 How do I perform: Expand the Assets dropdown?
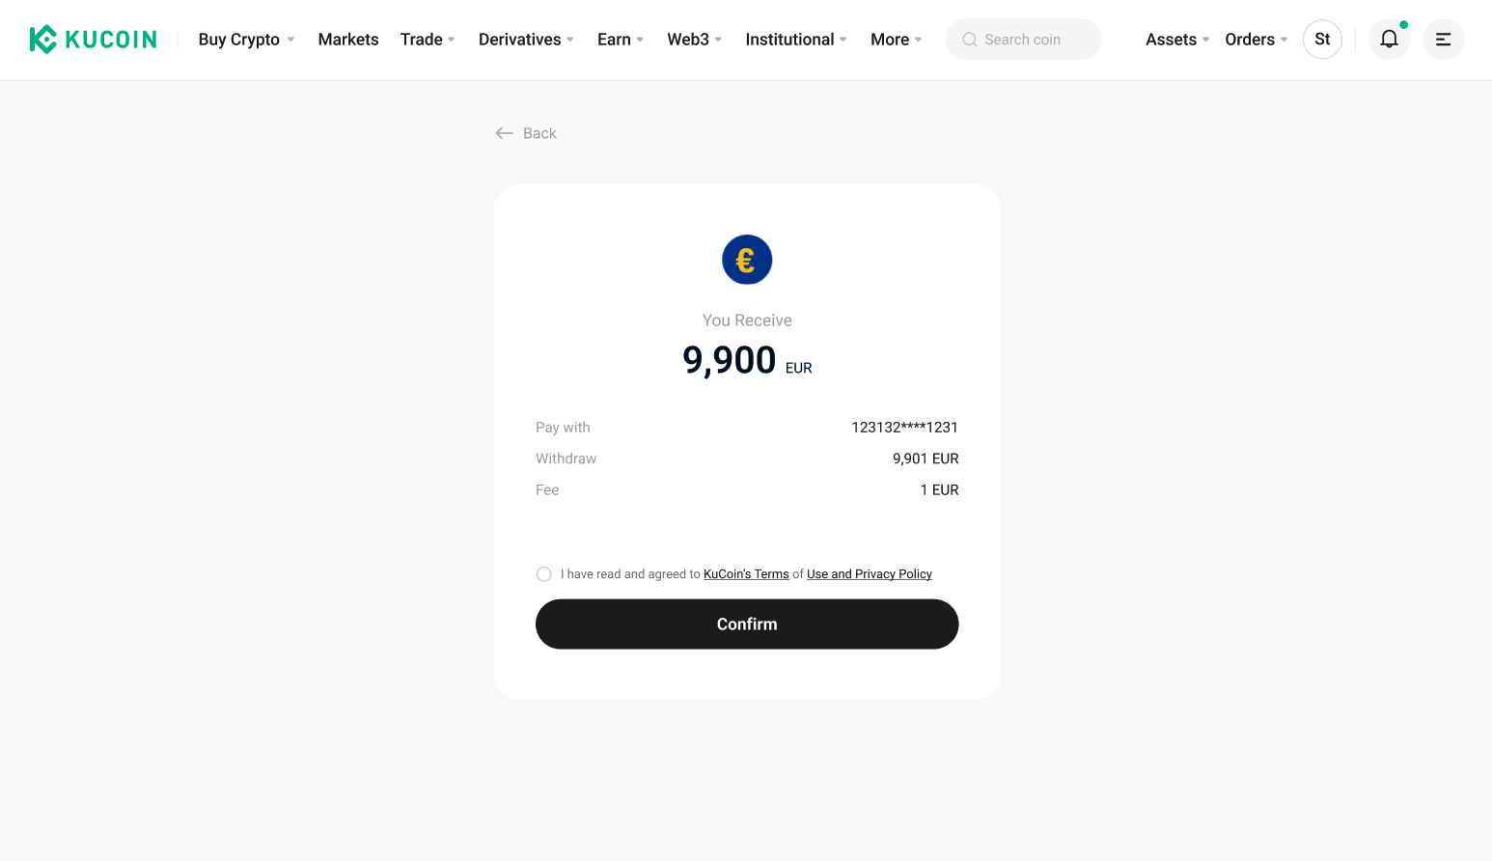pos(1177,40)
